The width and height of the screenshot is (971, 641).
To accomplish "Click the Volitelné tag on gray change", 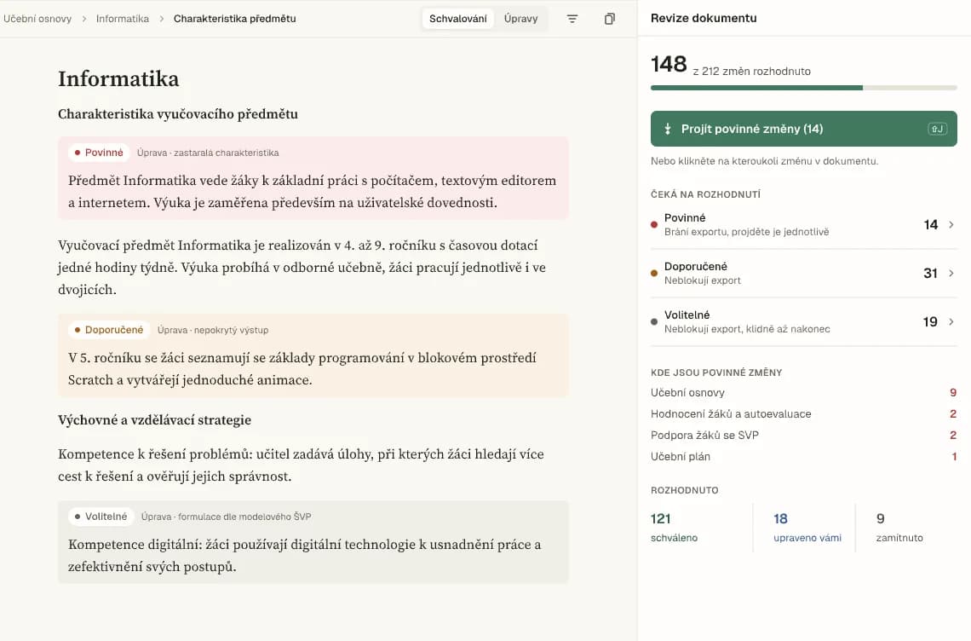I will point(101,517).
